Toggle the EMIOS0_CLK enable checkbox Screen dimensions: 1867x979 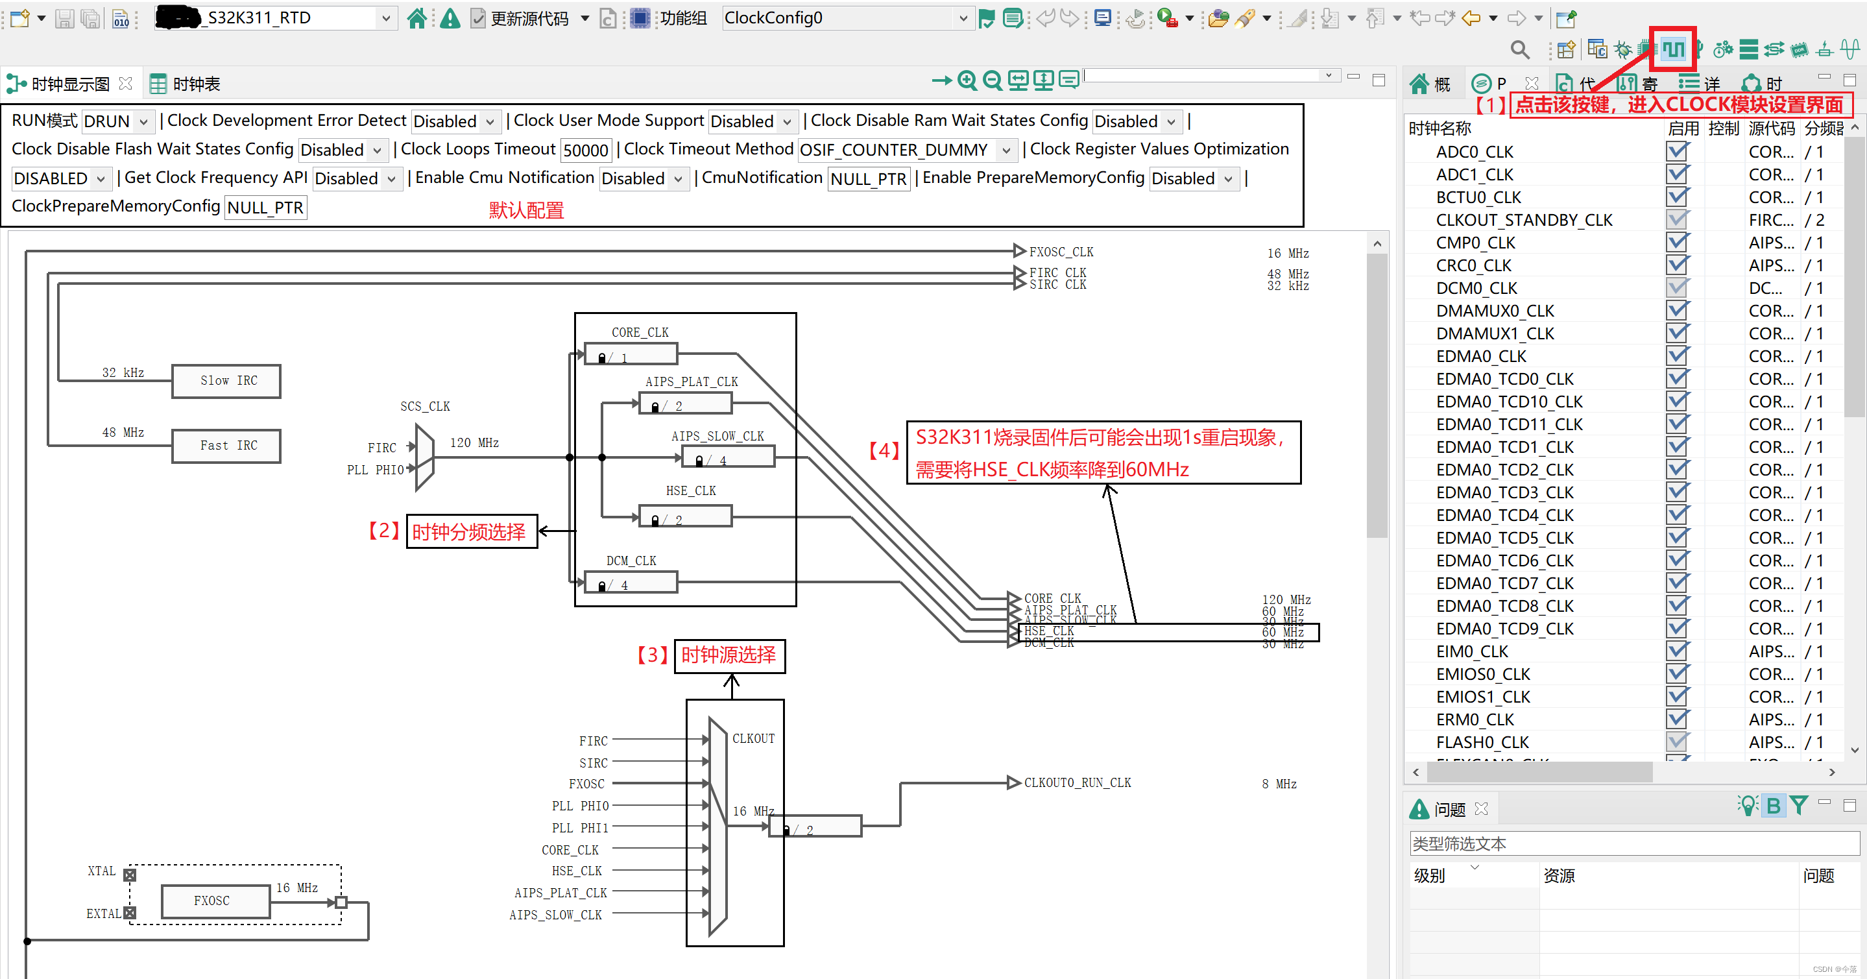pyautogui.click(x=1678, y=673)
